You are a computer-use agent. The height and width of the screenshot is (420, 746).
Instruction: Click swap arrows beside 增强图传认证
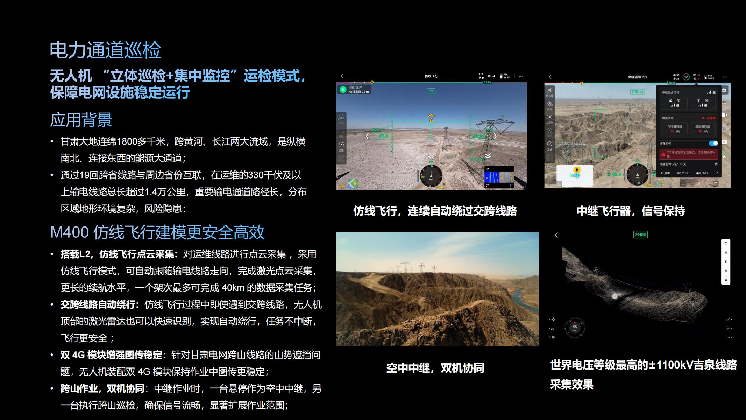[716, 164]
